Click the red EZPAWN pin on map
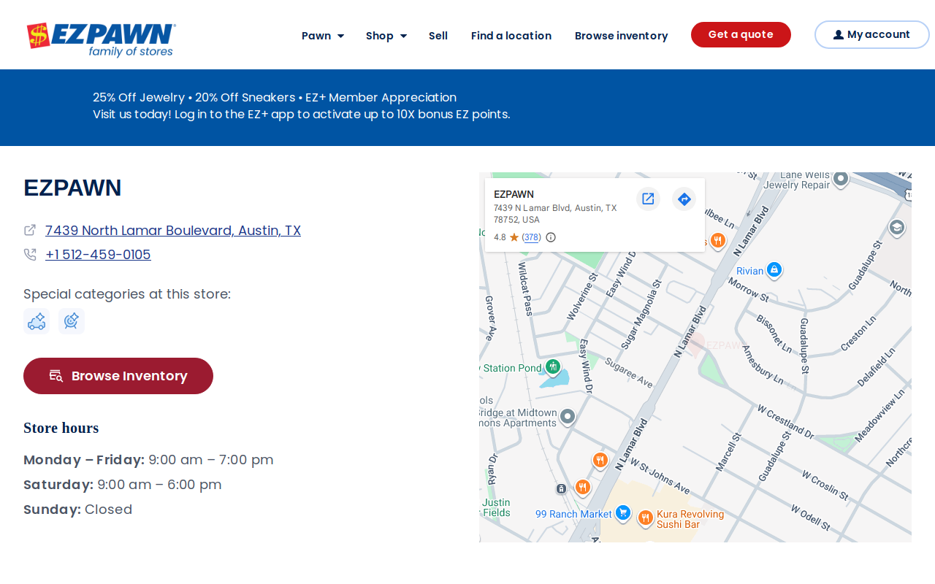Screen dimensions: 935x584 point(697,345)
